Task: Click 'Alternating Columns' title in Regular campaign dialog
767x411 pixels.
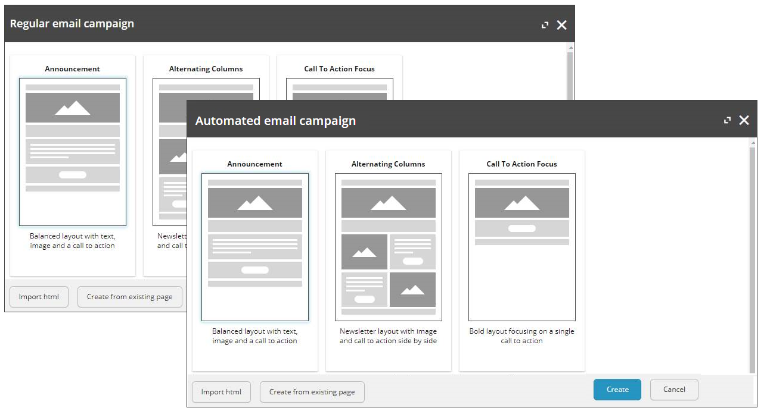Action: click(206, 69)
